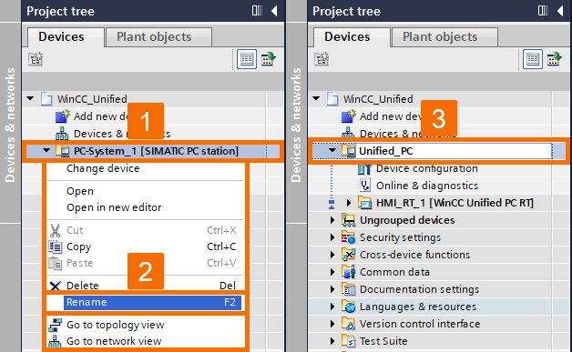Expand Languages & resources node
Viewport: 572px width, 352px height.
[332, 307]
